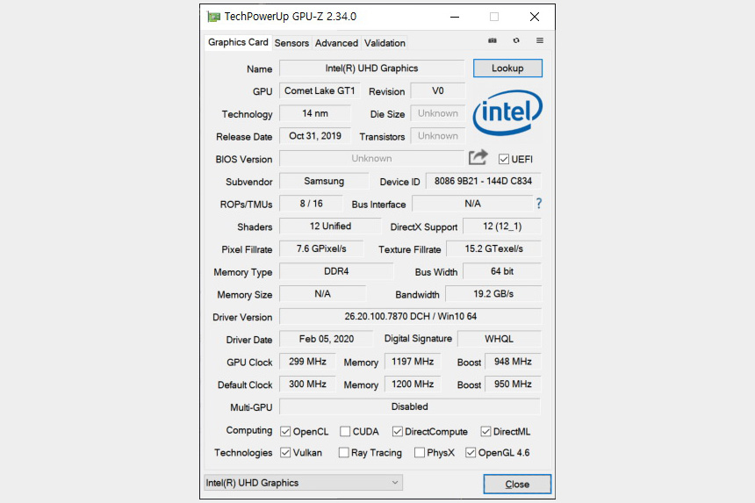Screen dimensions: 755x503
Task: Toggle the DirectCompute checkbox
Action: 397,431
